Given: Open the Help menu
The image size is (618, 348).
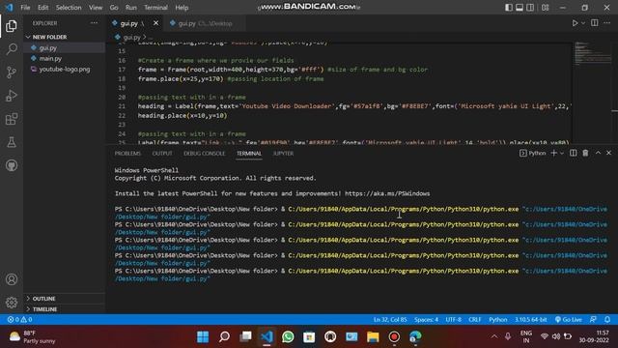Looking at the screenshot, I should (x=182, y=8).
